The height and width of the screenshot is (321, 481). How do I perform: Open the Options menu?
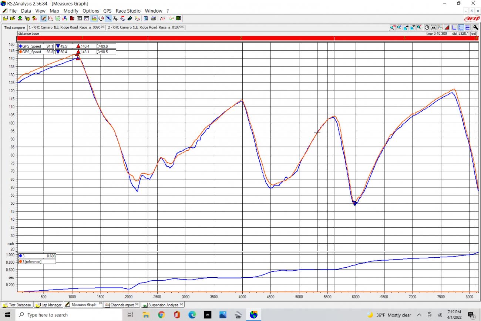[91, 11]
